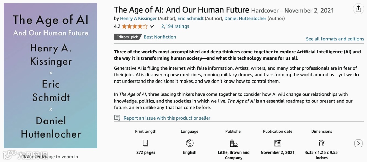Click the 4.2 rating number
Viewport: 367px width, 162px height.
pyautogui.click(x=117, y=26)
